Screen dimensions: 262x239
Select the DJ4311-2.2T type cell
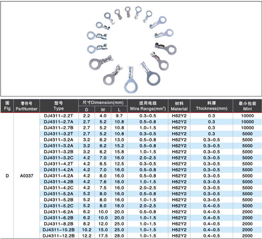(59, 116)
